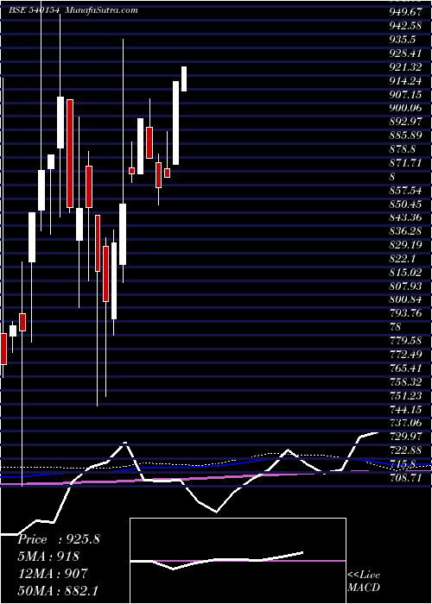432x604 pixels.
Task: Pick the 722.88 price label
Action: coord(405,450)
